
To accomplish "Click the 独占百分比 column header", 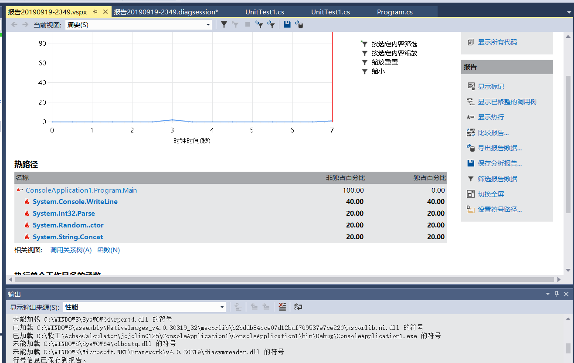I will pos(430,178).
